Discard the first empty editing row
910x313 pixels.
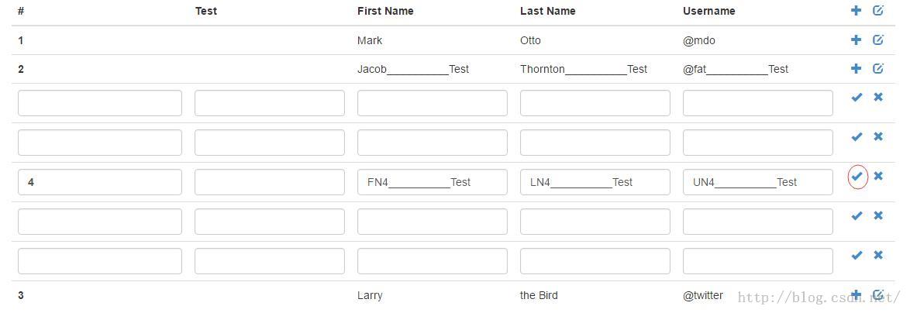click(x=878, y=98)
